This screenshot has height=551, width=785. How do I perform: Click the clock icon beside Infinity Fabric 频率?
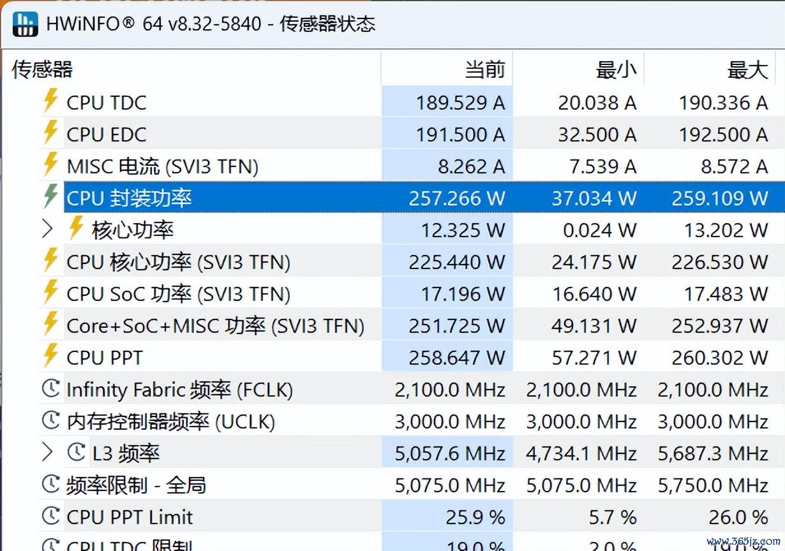tap(50, 388)
